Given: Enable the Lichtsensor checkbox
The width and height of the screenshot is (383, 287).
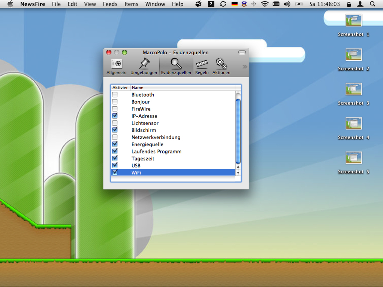Looking at the screenshot, I should pyautogui.click(x=115, y=123).
